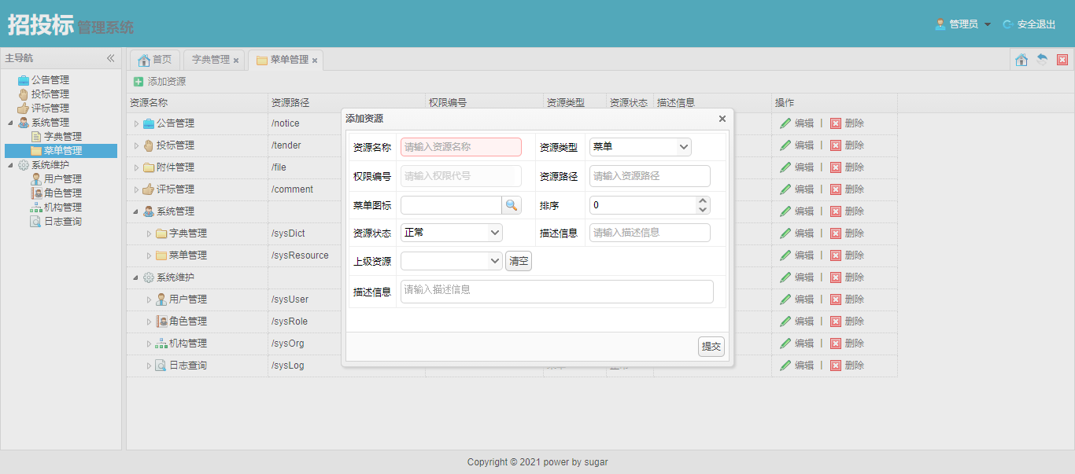
Task: Click the 资源名称 input field
Action: point(461,147)
